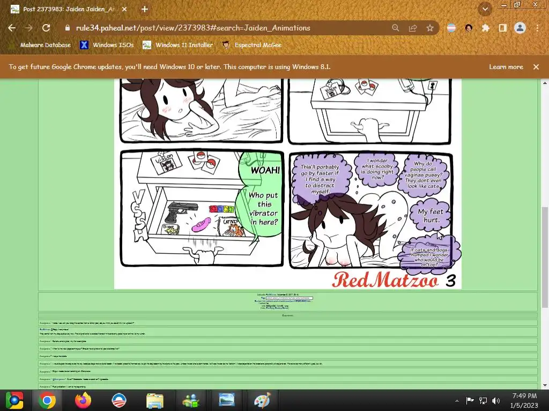Open the tab search dropdown chevron
Image resolution: width=549 pixels, height=411 pixels.
485,9
